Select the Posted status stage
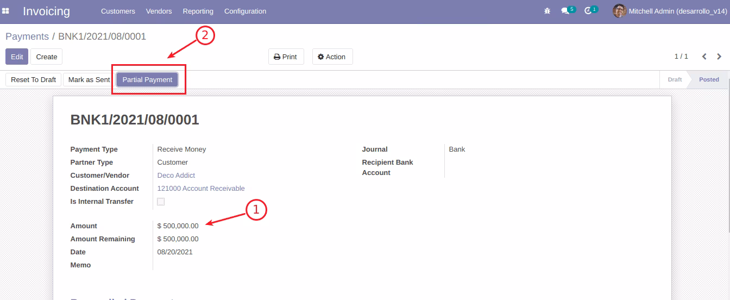This screenshot has width=730, height=300. tap(709, 79)
